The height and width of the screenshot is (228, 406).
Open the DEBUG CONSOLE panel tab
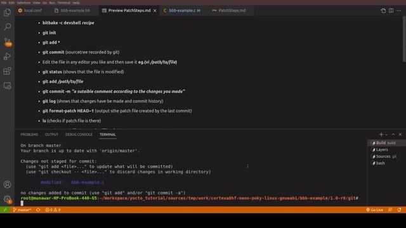[79, 134]
